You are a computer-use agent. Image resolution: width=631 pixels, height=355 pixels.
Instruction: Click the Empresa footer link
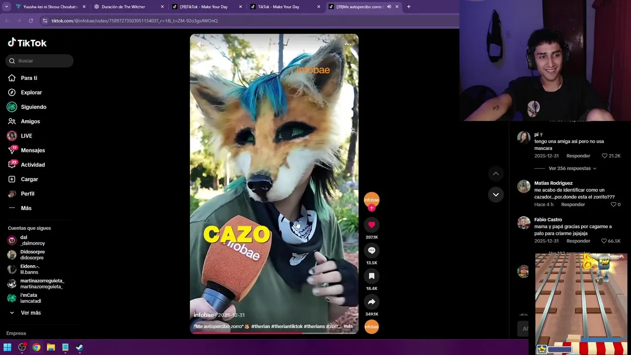pyautogui.click(x=16, y=333)
